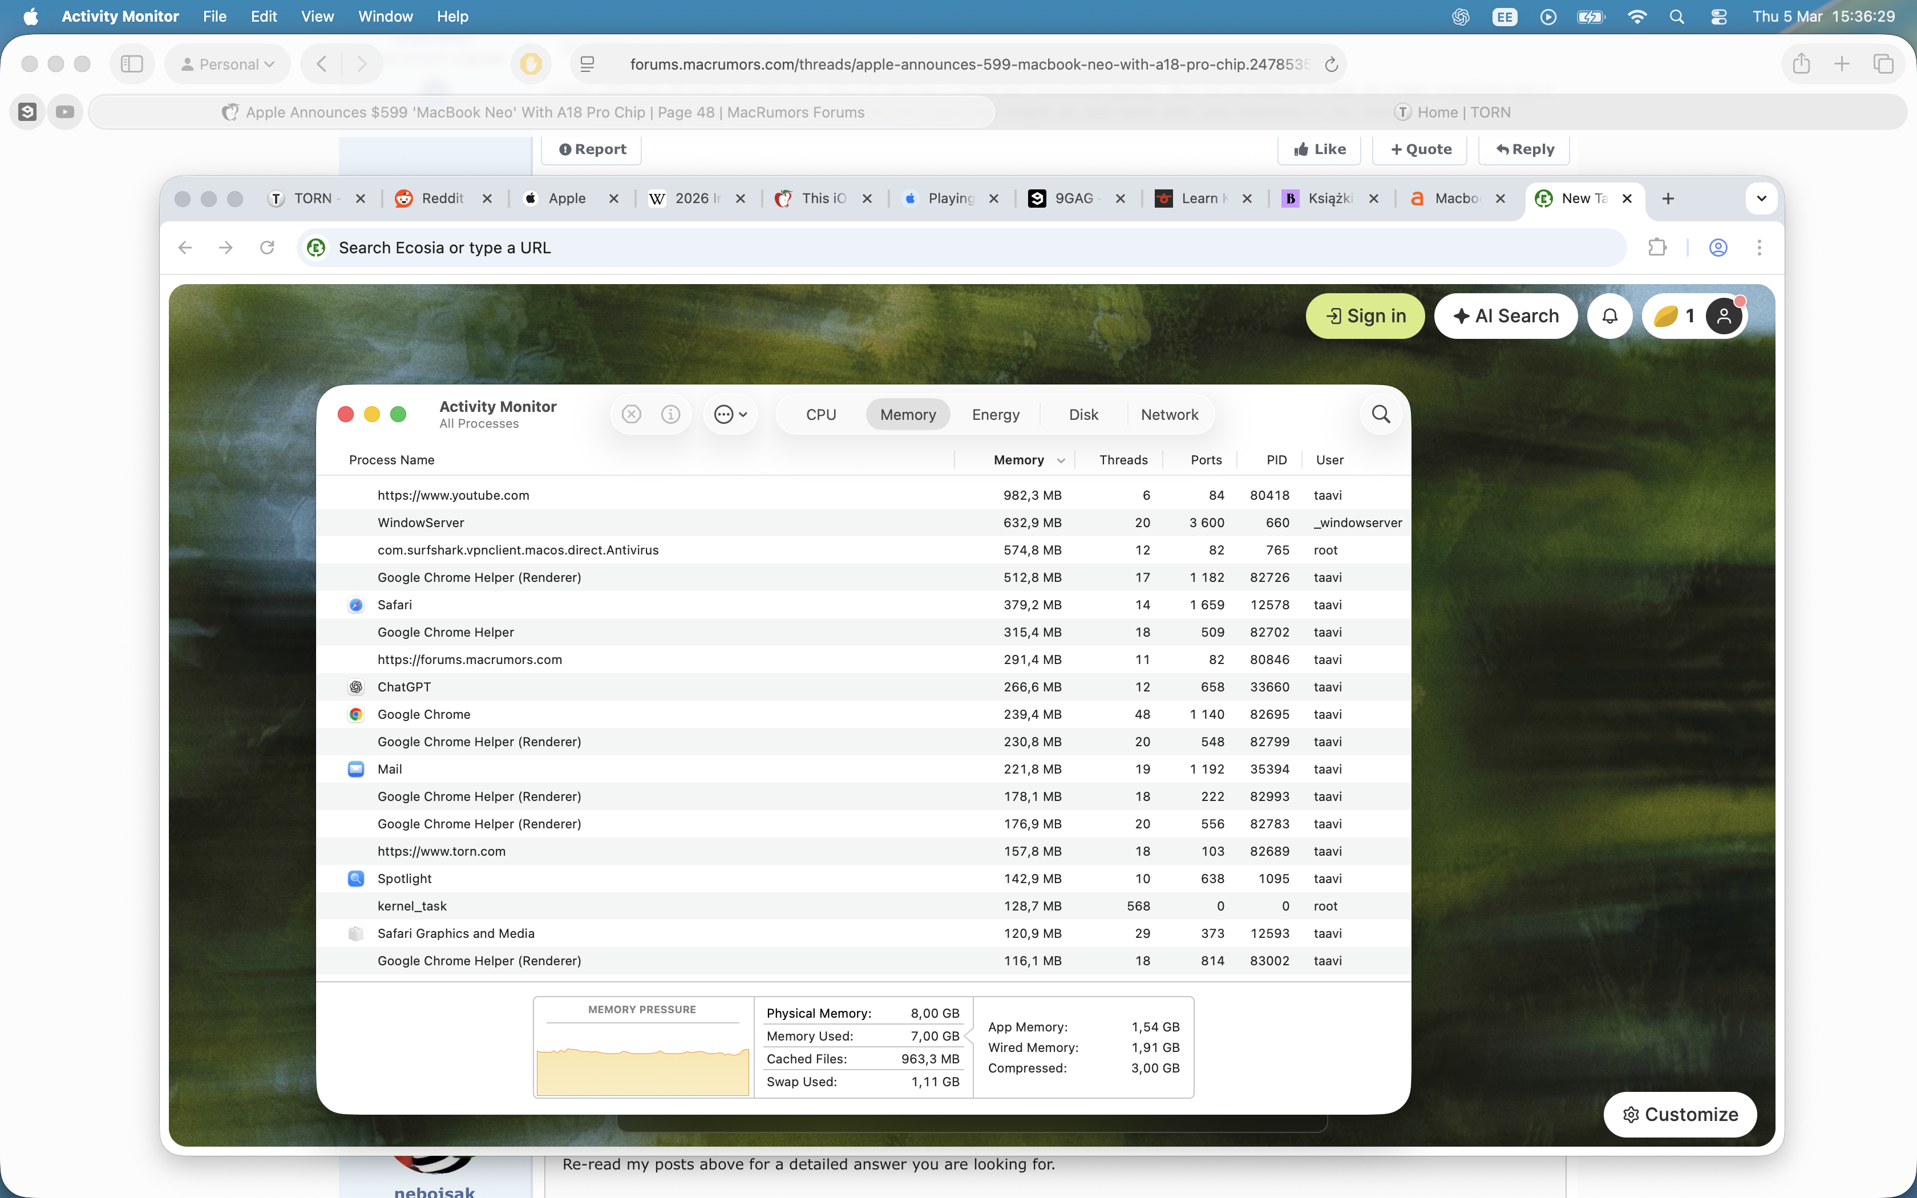Open the Chrome extensions puzzle icon

(1656, 248)
